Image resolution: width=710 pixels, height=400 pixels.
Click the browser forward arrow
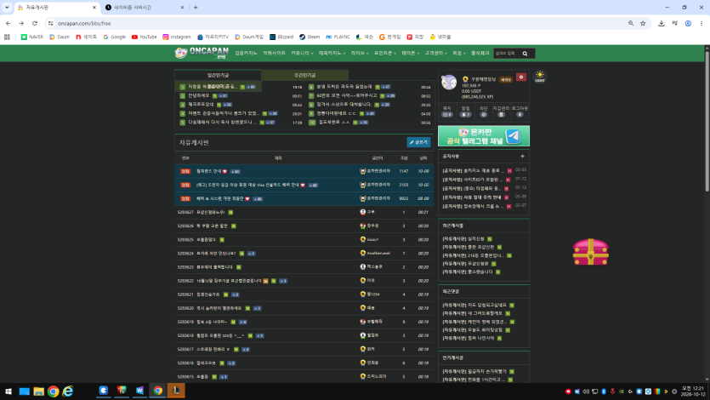tap(21, 23)
